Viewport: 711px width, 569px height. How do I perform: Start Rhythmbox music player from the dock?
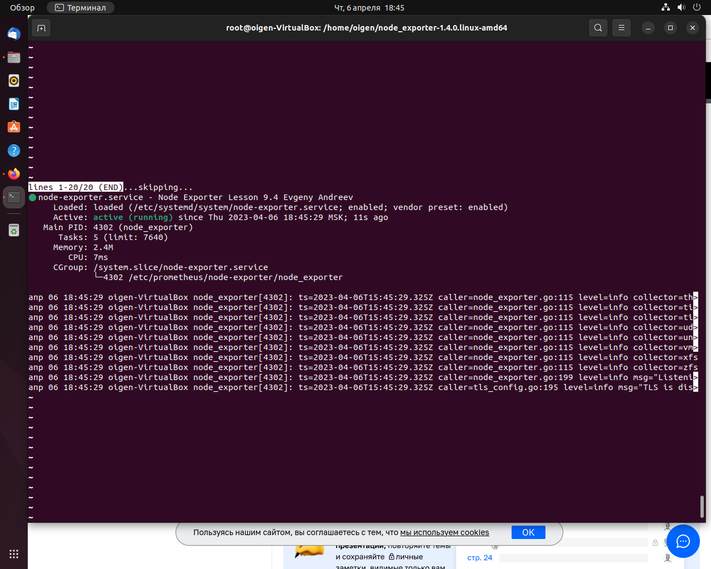tap(13, 81)
